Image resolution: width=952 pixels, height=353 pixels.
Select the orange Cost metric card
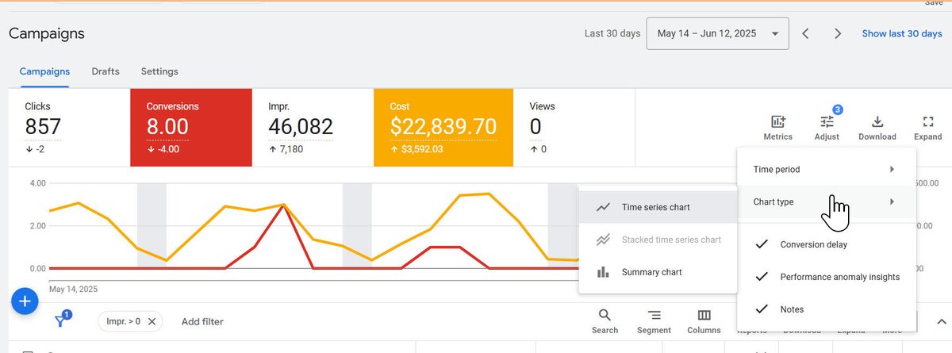click(443, 128)
